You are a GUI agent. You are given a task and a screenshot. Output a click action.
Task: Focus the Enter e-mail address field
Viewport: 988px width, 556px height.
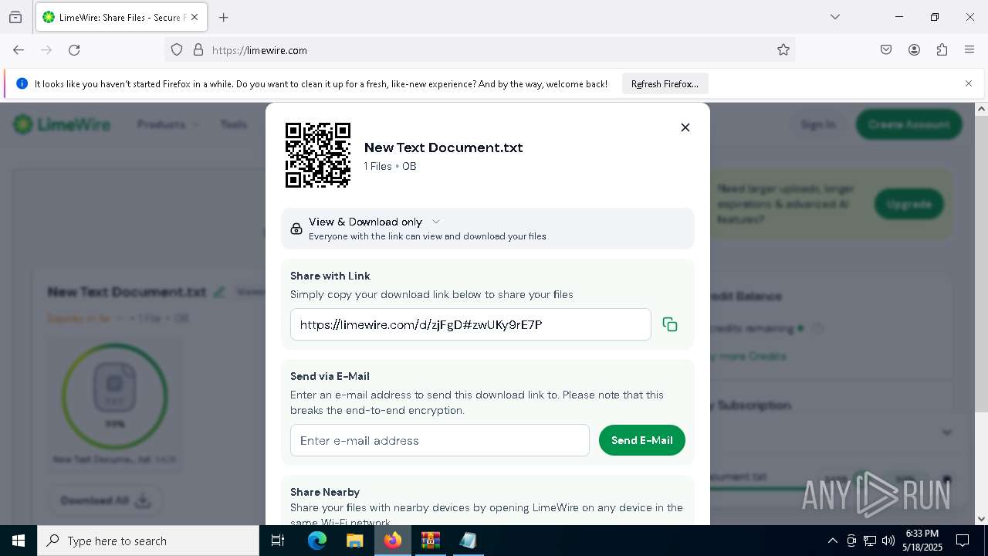(440, 440)
